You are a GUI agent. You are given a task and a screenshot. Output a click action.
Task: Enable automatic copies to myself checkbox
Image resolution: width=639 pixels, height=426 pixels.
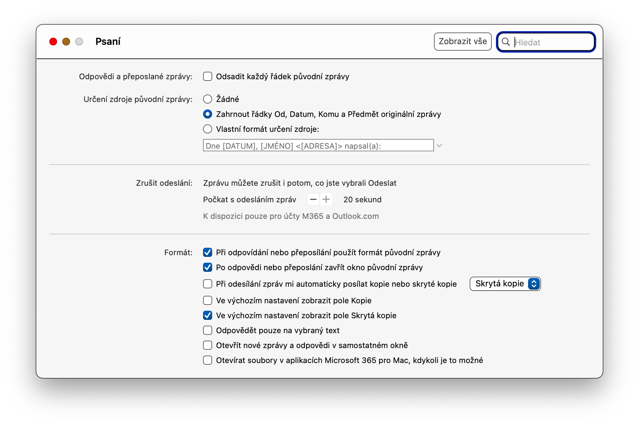click(x=208, y=284)
